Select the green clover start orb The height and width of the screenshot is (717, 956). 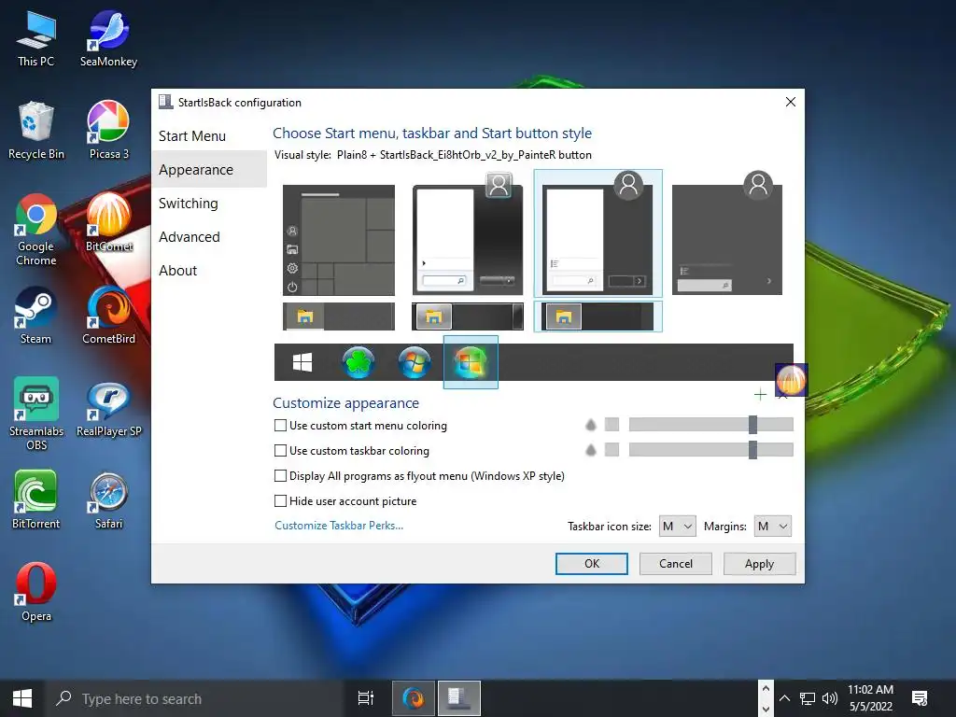click(x=358, y=362)
